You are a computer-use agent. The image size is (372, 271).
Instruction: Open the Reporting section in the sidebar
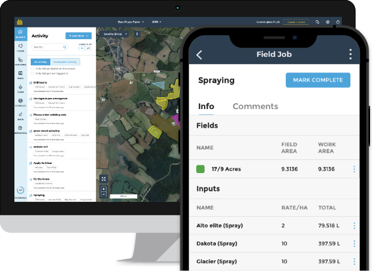click(21, 130)
